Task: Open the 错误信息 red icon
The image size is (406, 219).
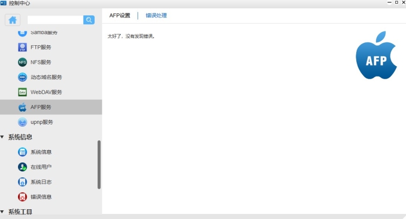Action: (x=23, y=197)
